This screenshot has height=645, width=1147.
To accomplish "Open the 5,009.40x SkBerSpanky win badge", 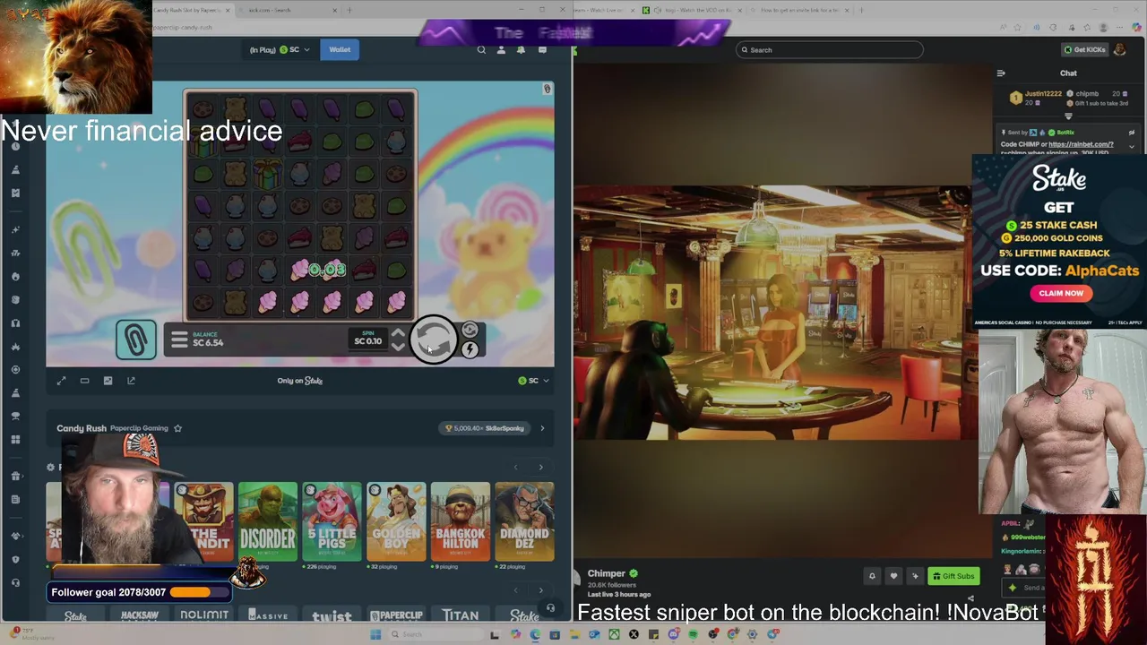I will tap(484, 428).
